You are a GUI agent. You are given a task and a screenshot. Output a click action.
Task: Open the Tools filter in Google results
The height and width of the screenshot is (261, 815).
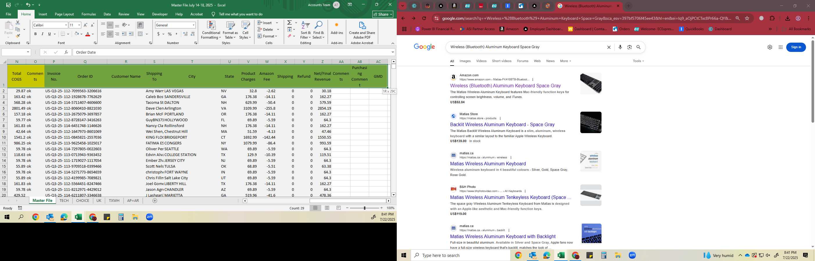pyautogui.click(x=638, y=61)
